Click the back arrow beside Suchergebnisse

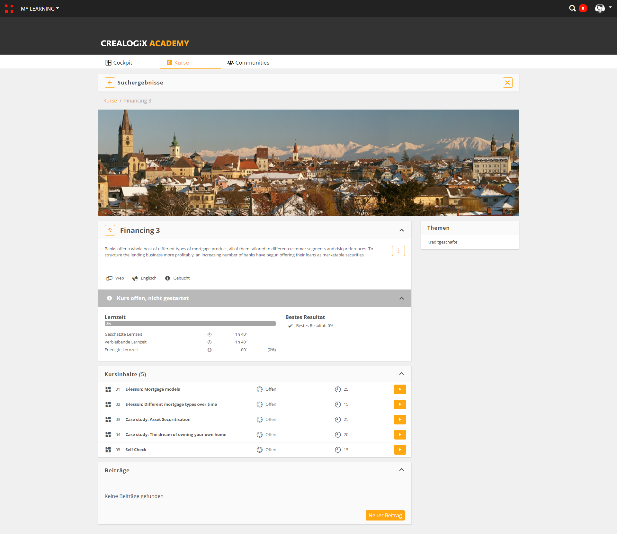click(x=110, y=83)
